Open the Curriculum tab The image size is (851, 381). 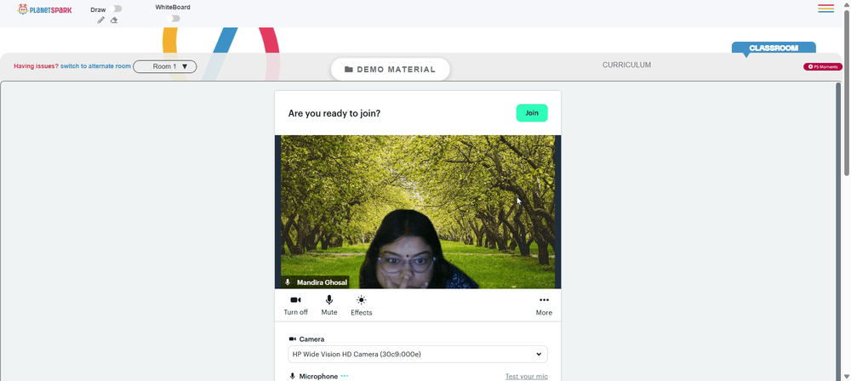(626, 65)
